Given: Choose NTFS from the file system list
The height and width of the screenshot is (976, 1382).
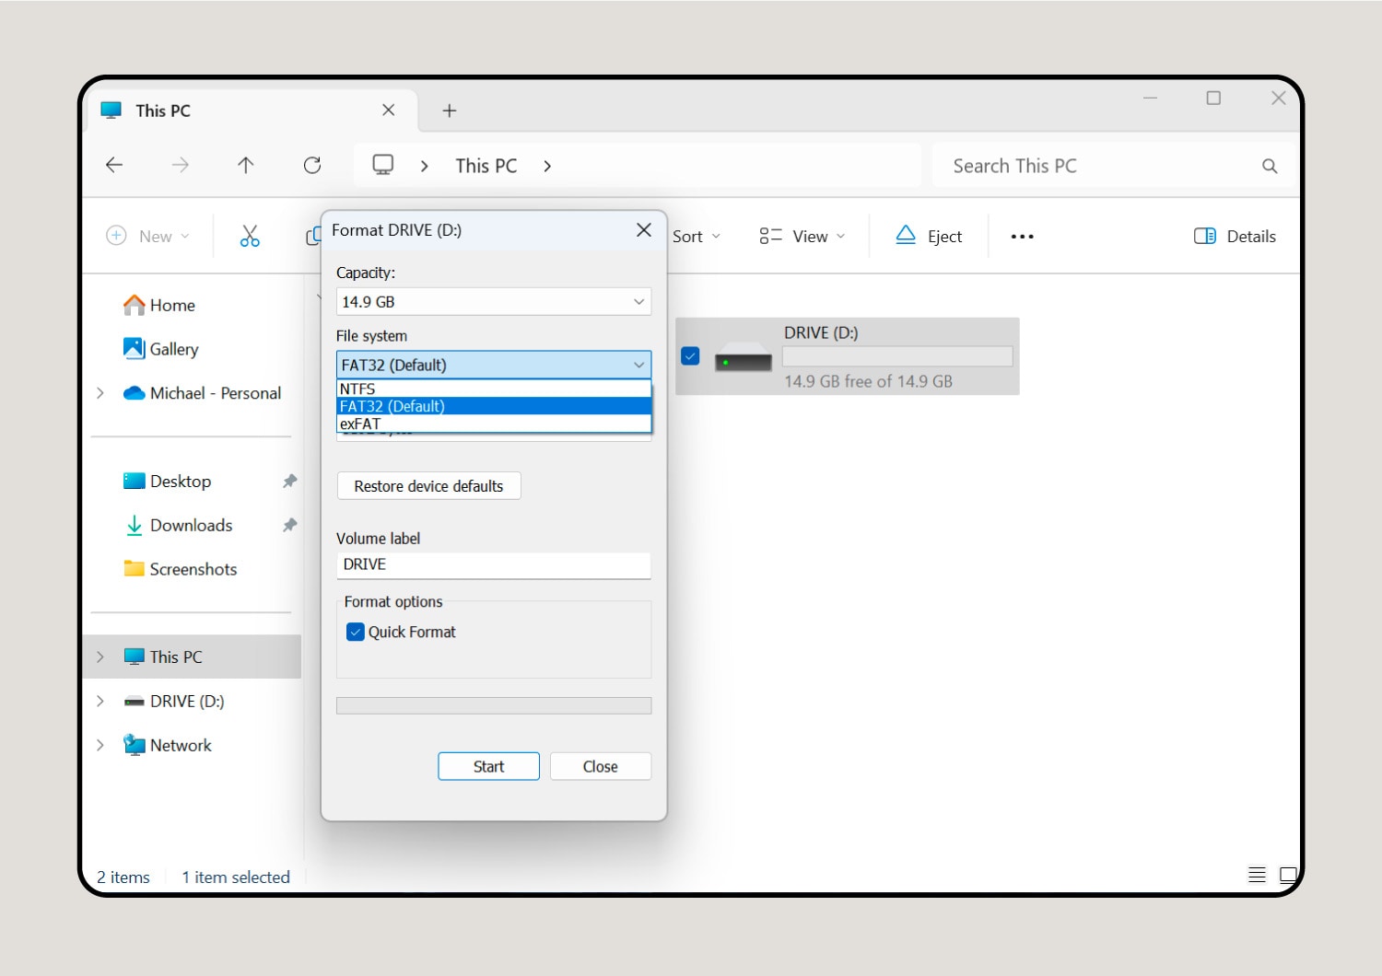Looking at the screenshot, I should click(x=494, y=389).
